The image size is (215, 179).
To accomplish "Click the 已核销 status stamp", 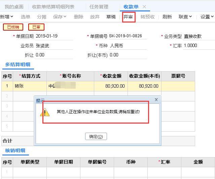I will (x=13, y=27).
